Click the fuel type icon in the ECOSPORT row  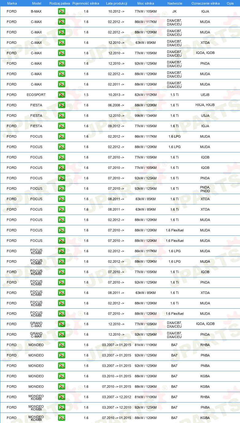[61, 95]
